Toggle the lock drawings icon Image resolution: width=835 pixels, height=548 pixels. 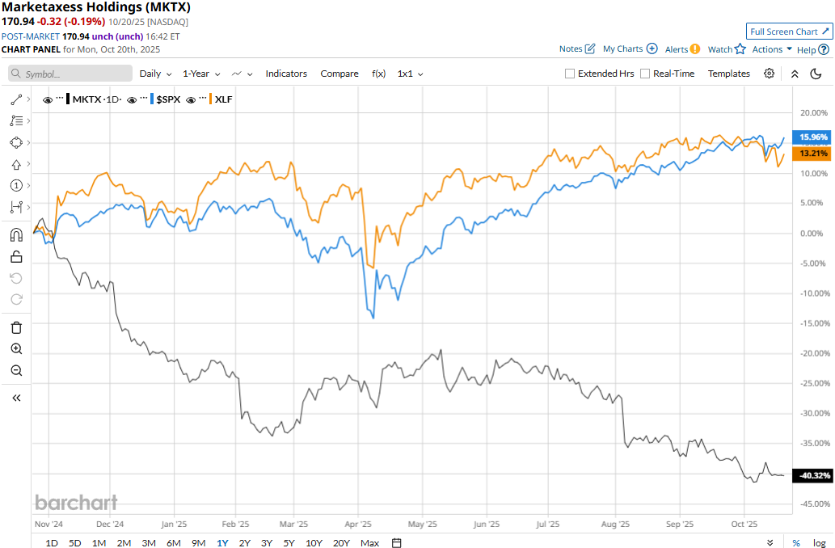[16, 257]
